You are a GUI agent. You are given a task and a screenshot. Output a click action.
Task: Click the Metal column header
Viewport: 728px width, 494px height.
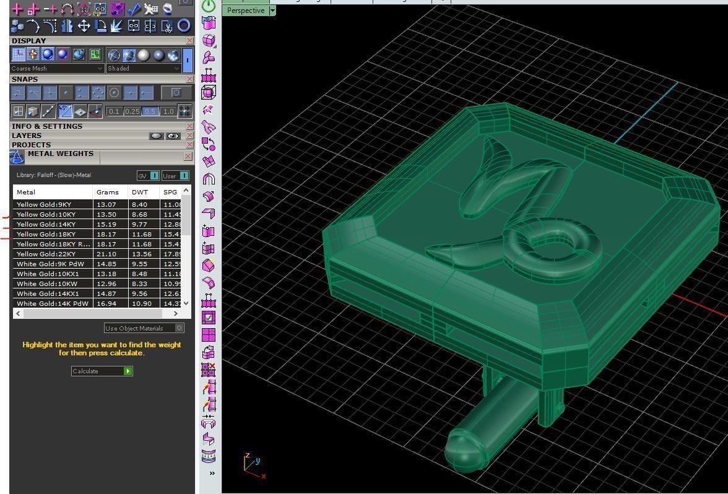(53, 192)
